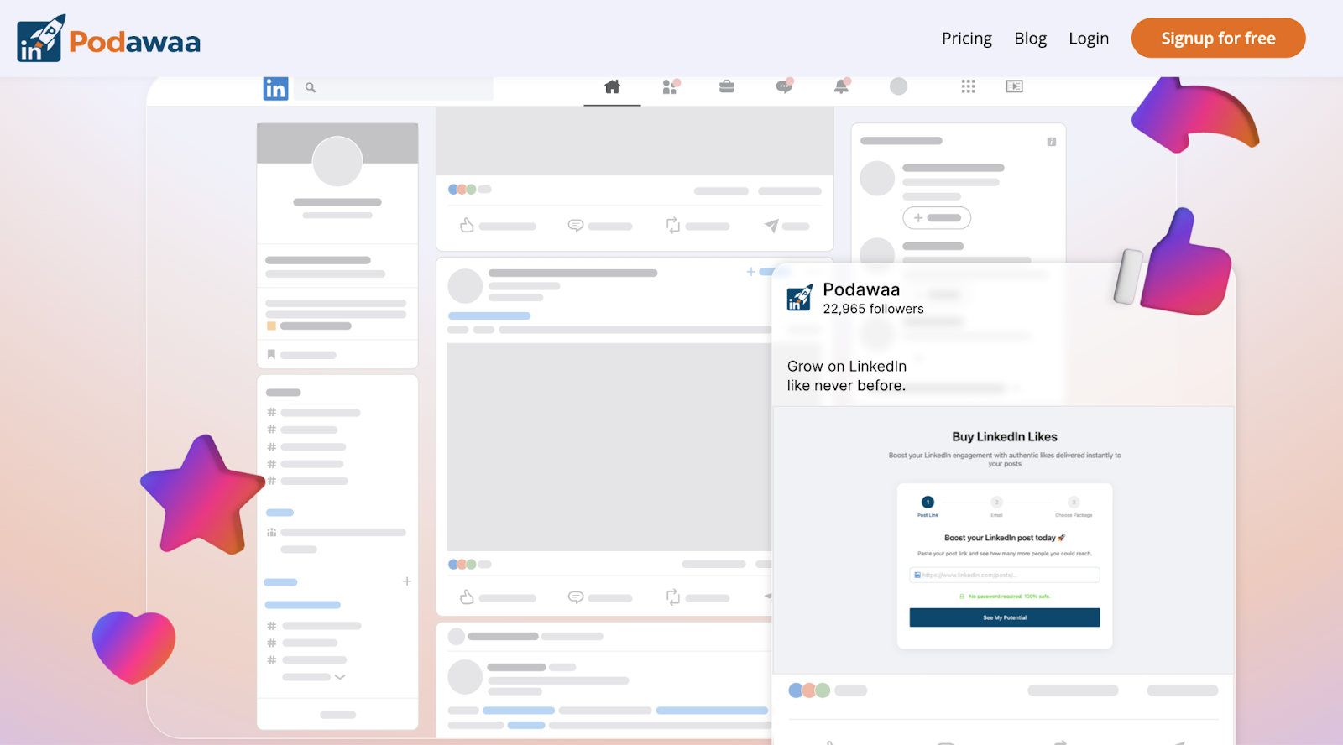Select the Home icon in the mockup navbar
This screenshot has height=745, width=1343.
click(612, 86)
